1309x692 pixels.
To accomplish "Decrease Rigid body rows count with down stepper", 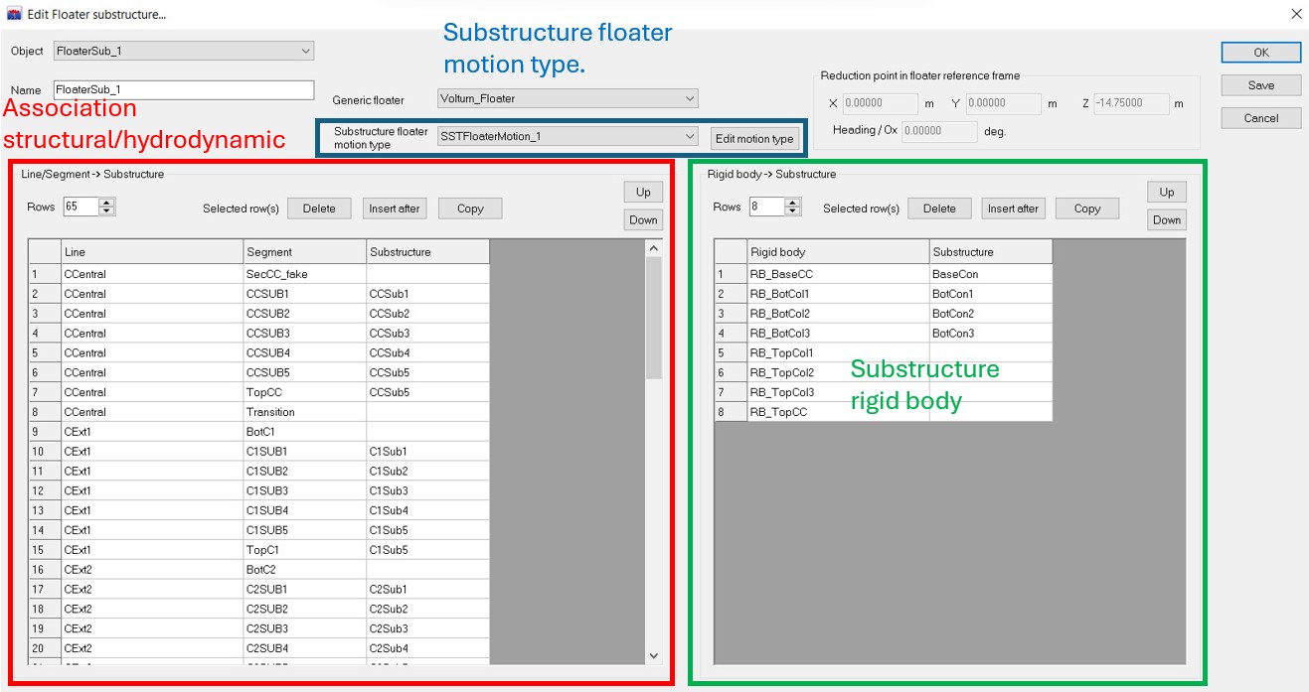I will [x=792, y=211].
